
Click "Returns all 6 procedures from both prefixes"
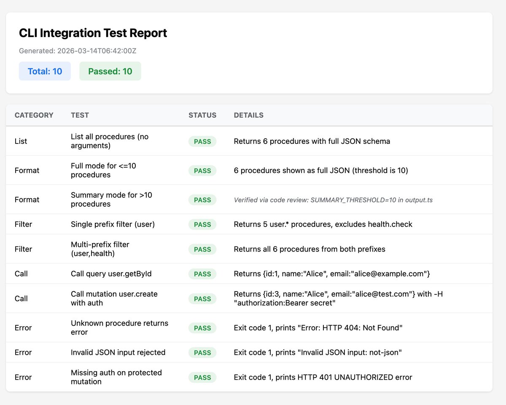(310, 249)
